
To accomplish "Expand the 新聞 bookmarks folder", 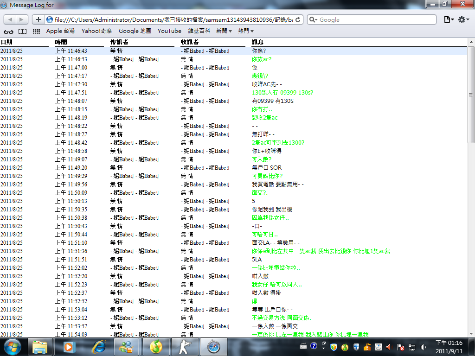I will 224,31.
